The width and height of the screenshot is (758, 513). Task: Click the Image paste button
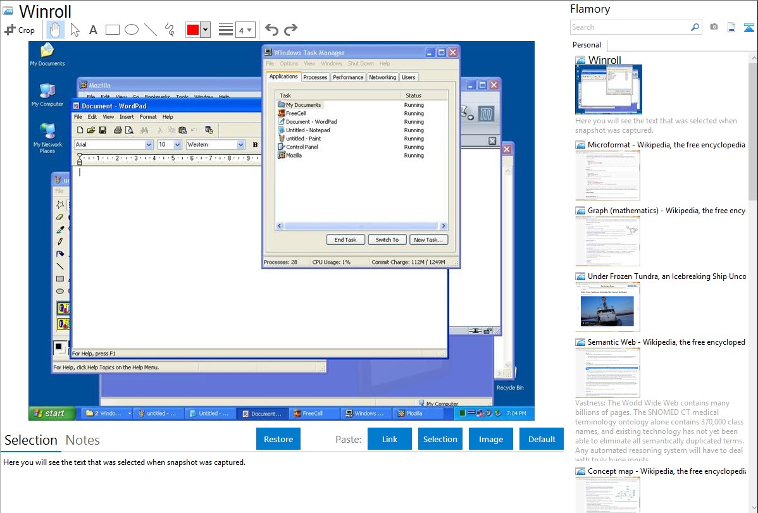point(491,439)
